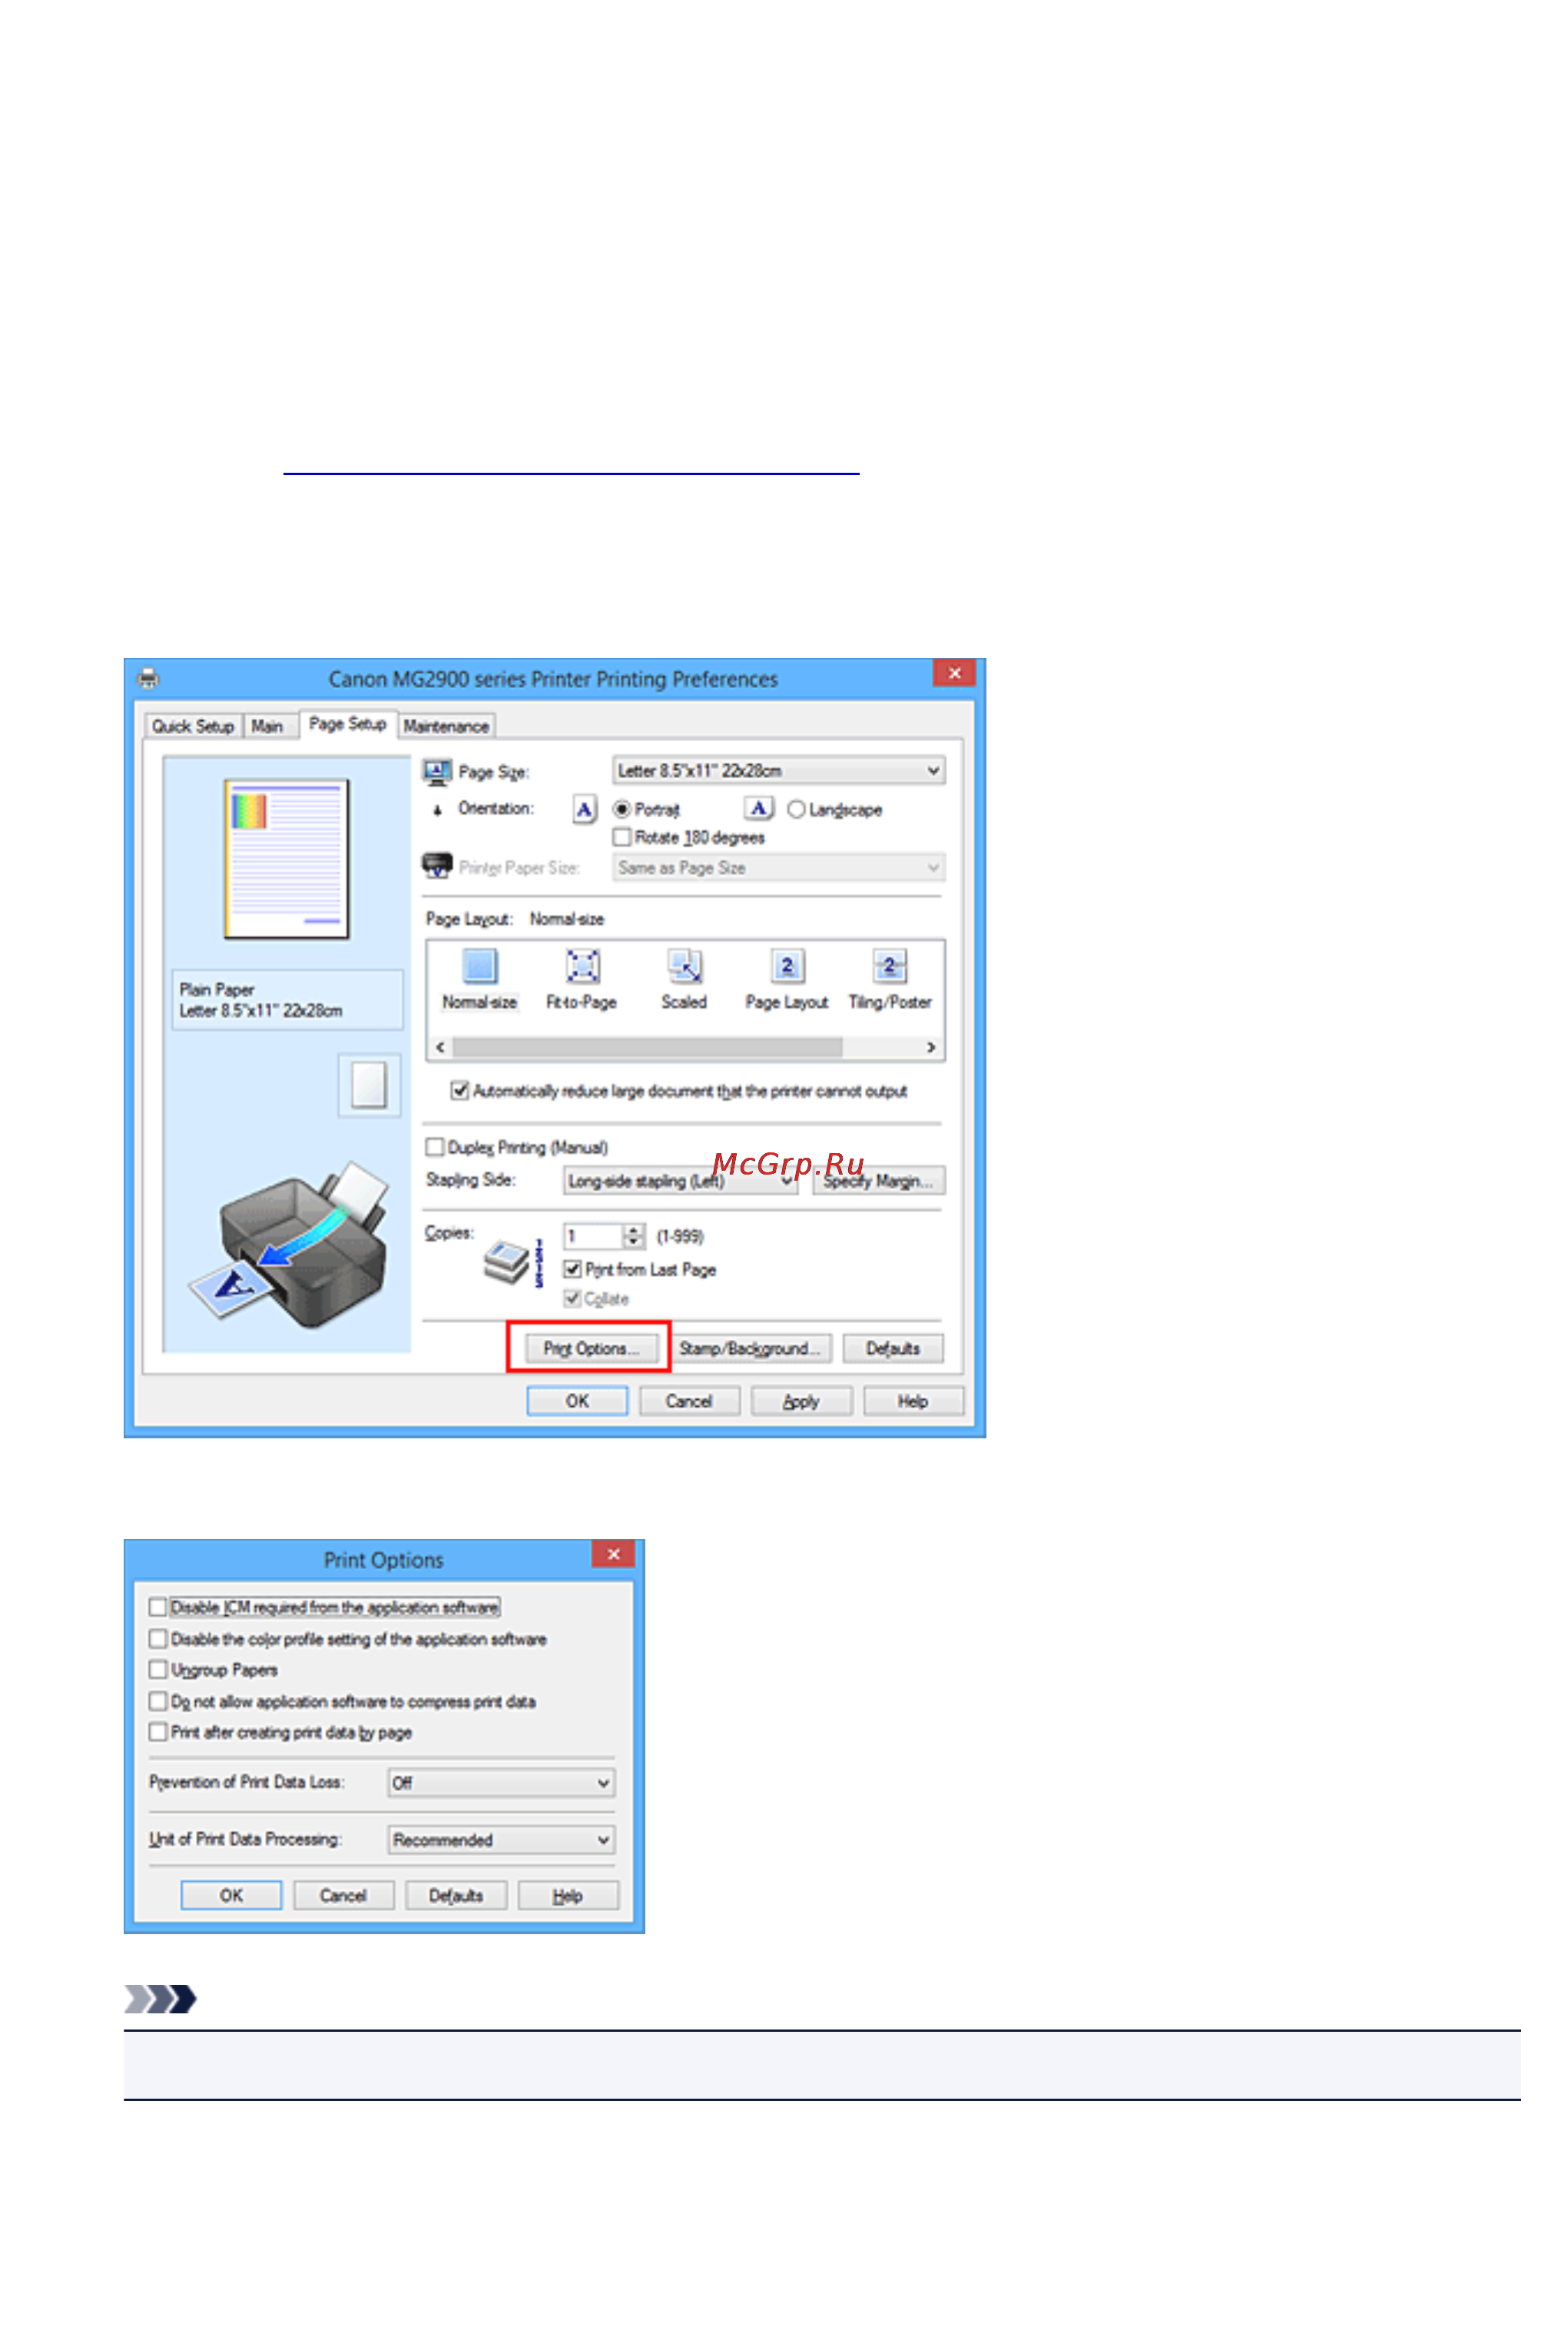Click the Print Options... button
1568x2327 pixels.
(591, 1348)
